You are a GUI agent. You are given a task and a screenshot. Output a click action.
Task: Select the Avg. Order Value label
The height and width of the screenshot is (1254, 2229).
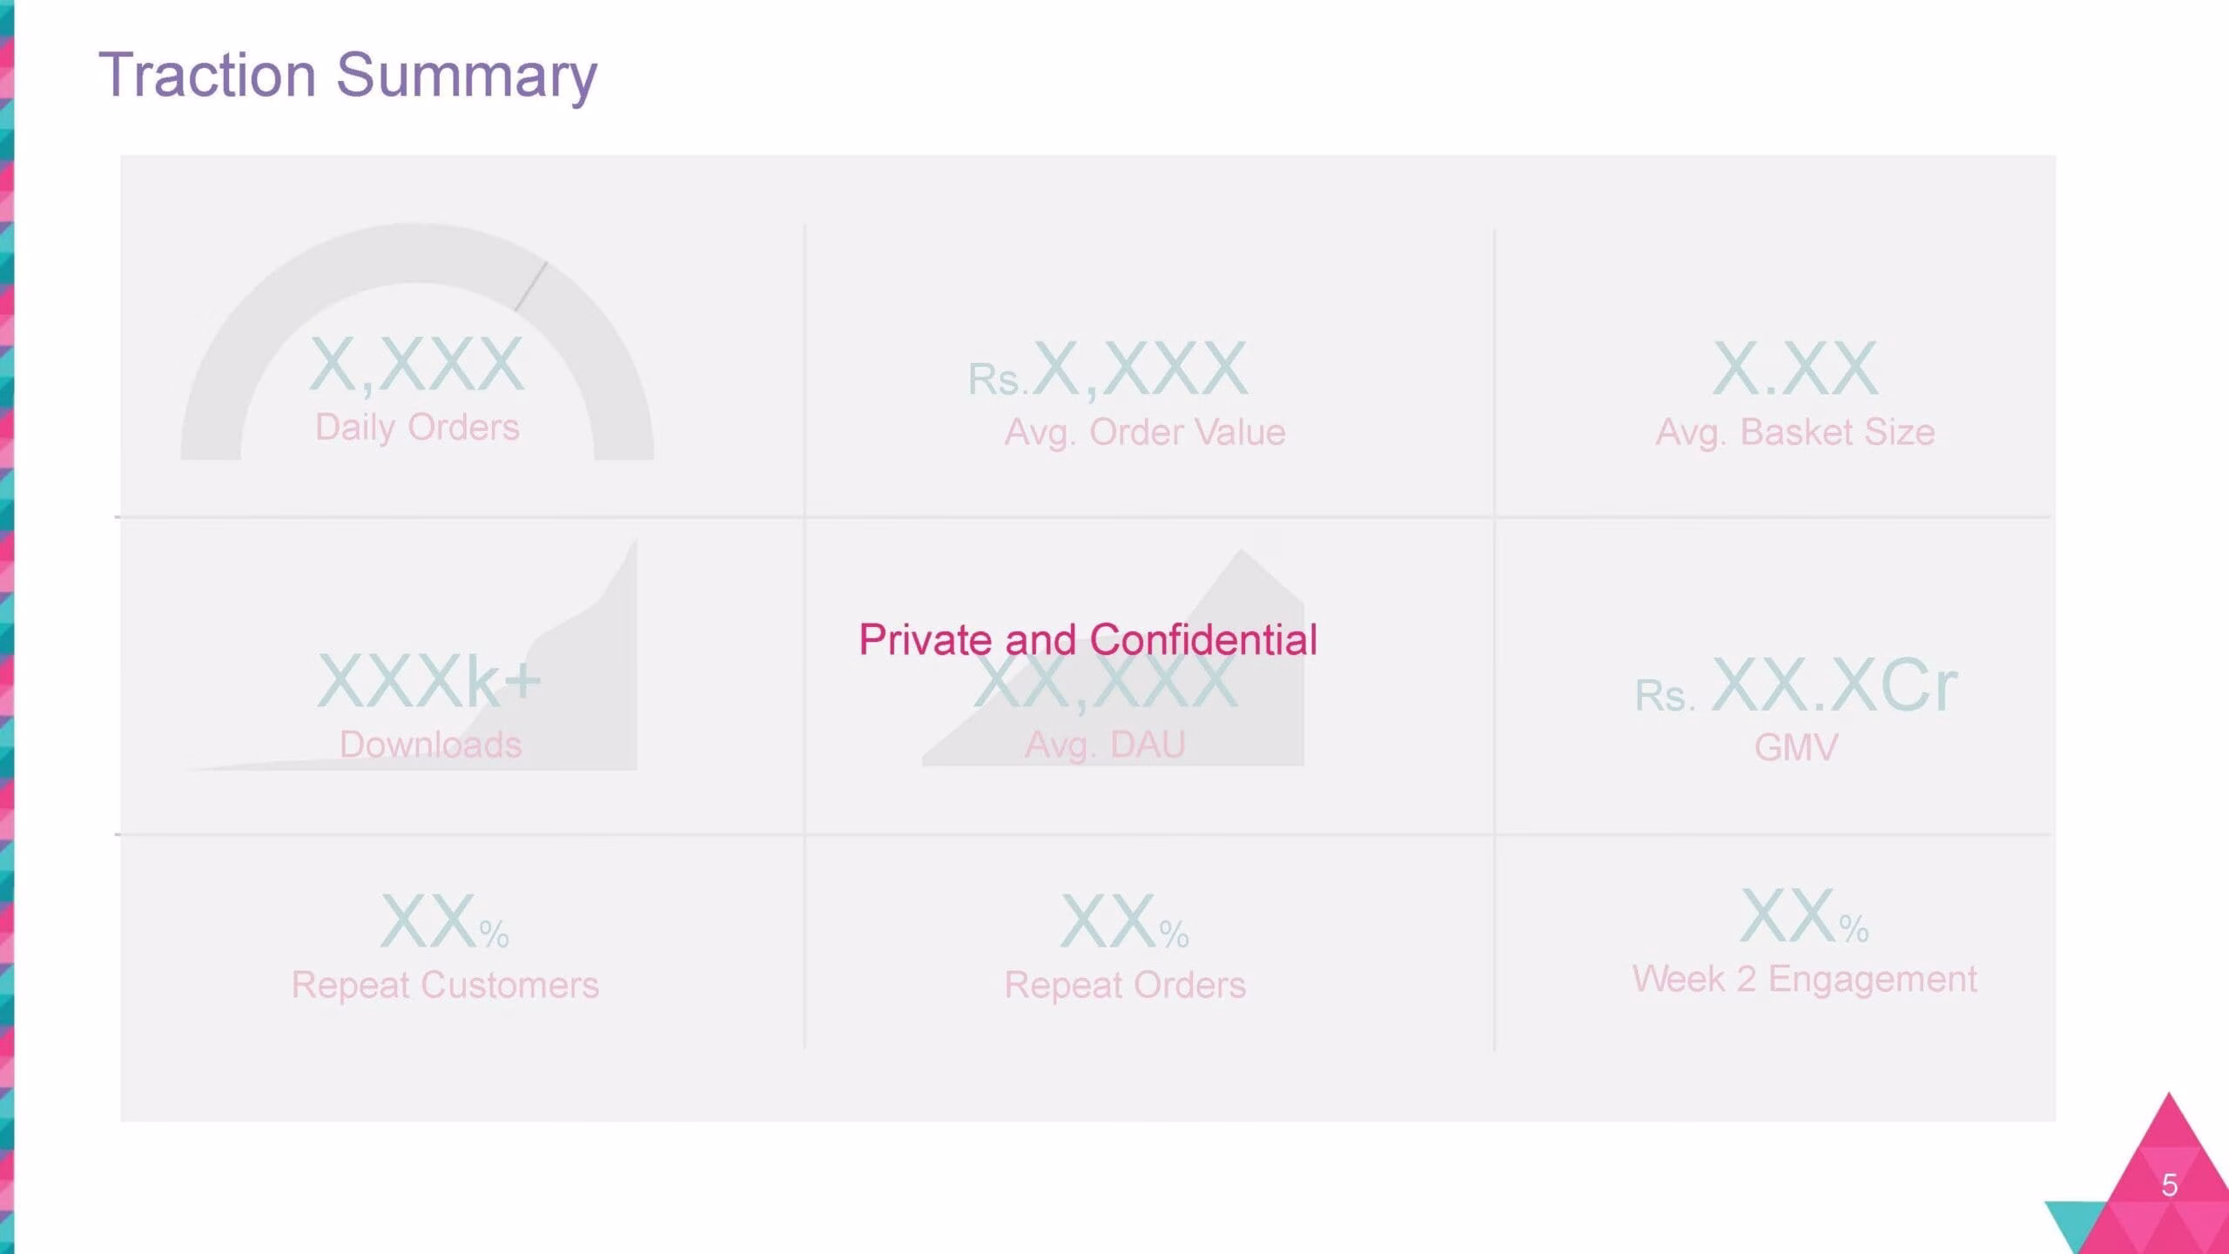(1145, 433)
